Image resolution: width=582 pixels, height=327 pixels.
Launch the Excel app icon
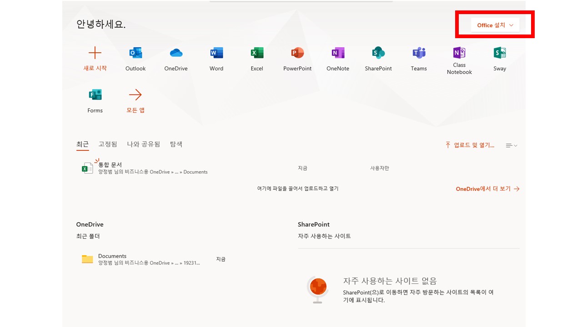point(257,53)
